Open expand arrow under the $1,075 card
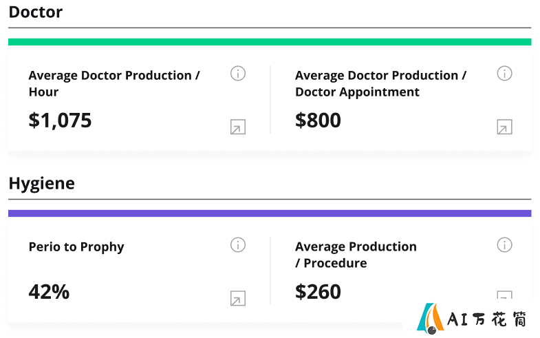 237,127
